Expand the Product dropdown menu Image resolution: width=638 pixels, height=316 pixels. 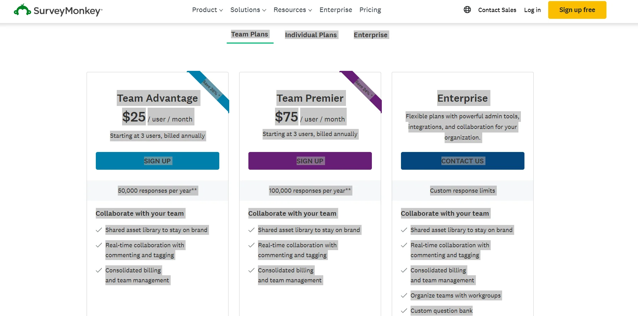(x=208, y=10)
